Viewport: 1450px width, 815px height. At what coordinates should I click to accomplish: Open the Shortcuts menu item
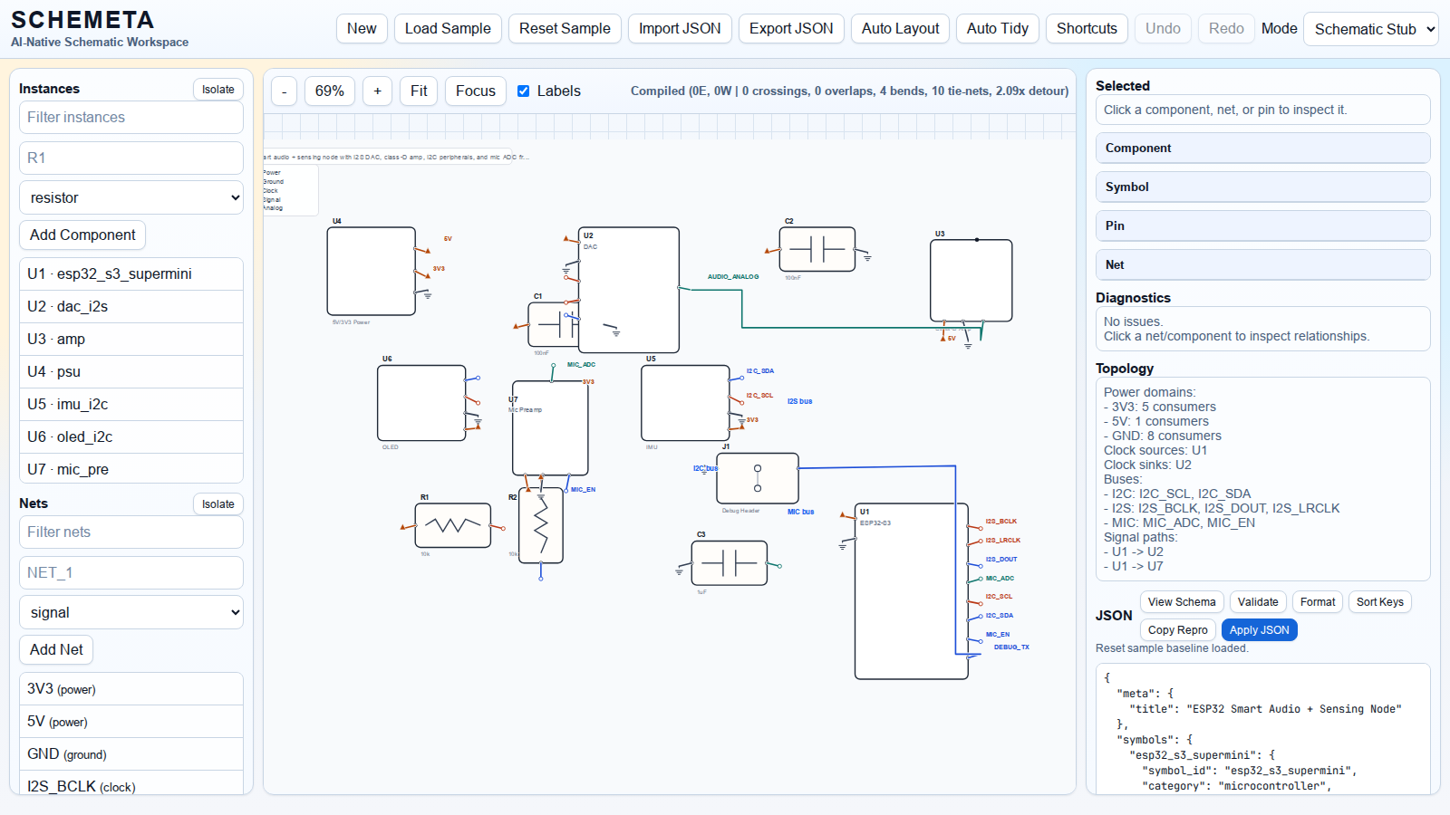click(x=1086, y=29)
